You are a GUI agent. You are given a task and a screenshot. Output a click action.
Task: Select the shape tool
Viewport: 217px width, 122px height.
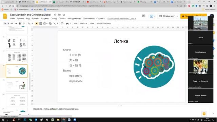tap(51, 24)
